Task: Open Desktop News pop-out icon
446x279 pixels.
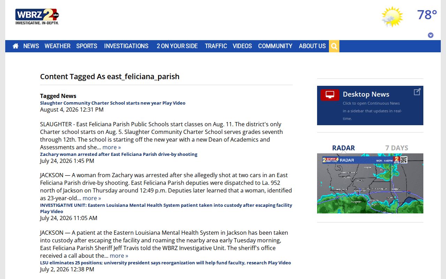Action: pyautogui.click(x=417, y=92)
